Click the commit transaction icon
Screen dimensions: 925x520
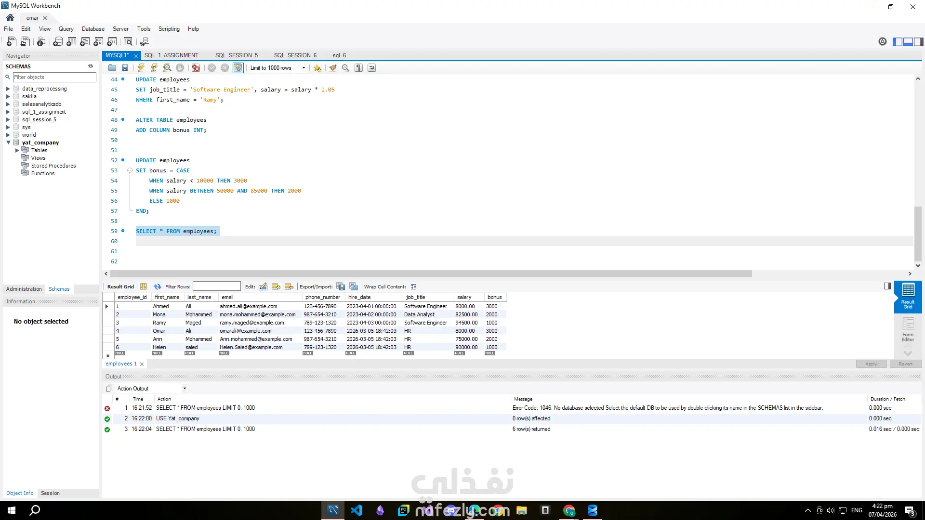point(212,68)
